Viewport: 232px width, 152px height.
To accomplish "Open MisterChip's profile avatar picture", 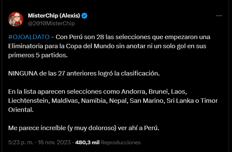I will 15,20.
